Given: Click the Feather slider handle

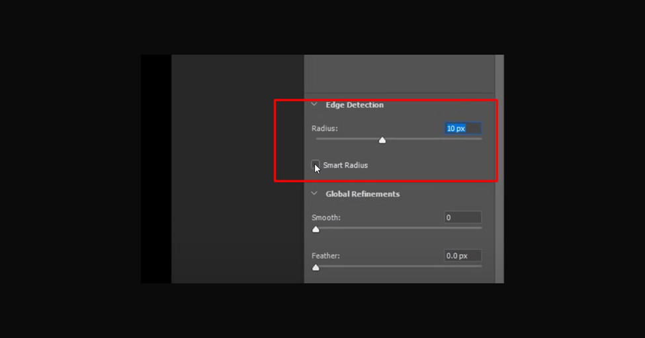Looking at the screenshot, I should (x=316, y=268).
